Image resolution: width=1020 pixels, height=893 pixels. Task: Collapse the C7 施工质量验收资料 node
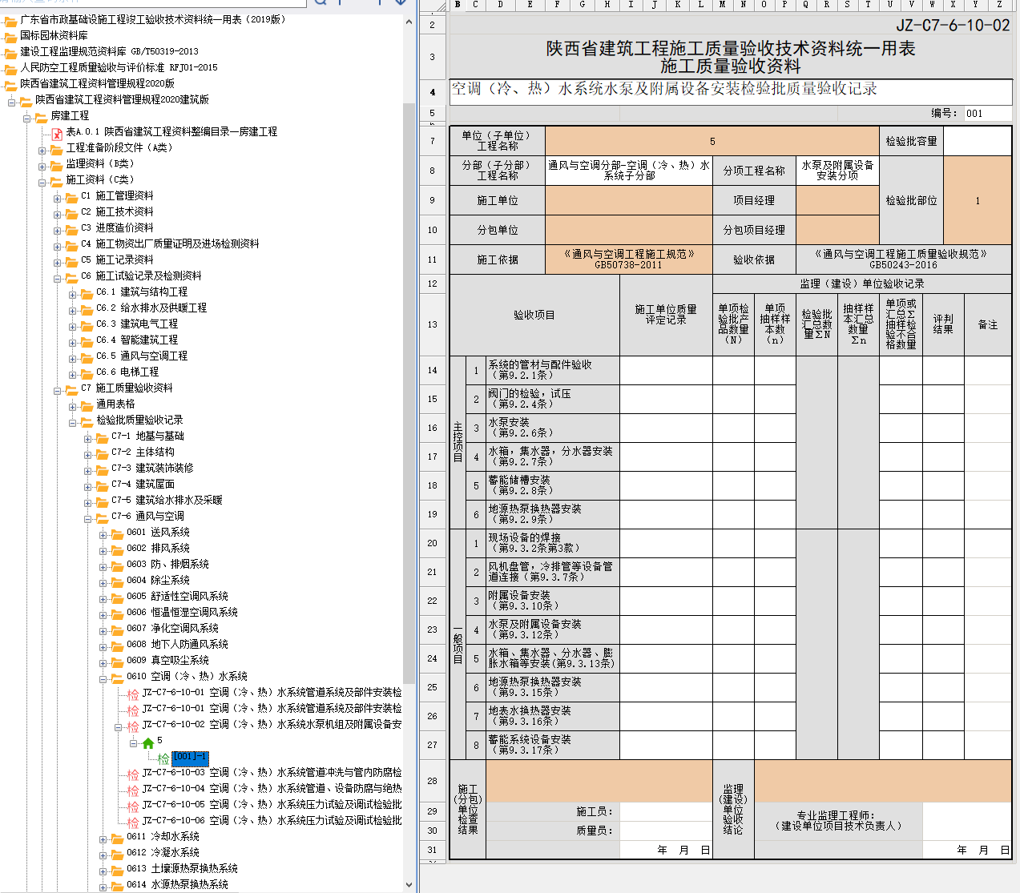(58, 390)
